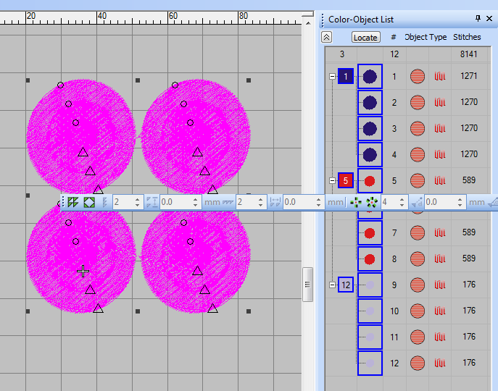Collapse the color 12 group
The image size is (498, 391).
(x=332, y=285)
